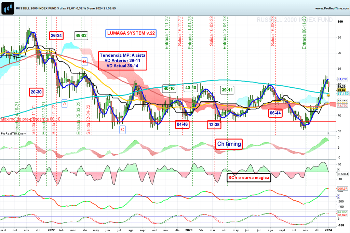350x233 pixels.
Task: Click the Tendencia MP: Alcista info box
Action: tap(123, 61)
